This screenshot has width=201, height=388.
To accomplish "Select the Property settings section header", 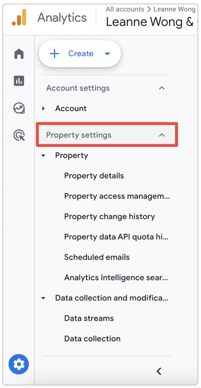I will pyautogui.click(x=79, y=135).
